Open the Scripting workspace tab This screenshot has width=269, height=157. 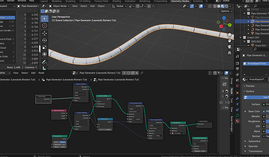coord(198,1)
